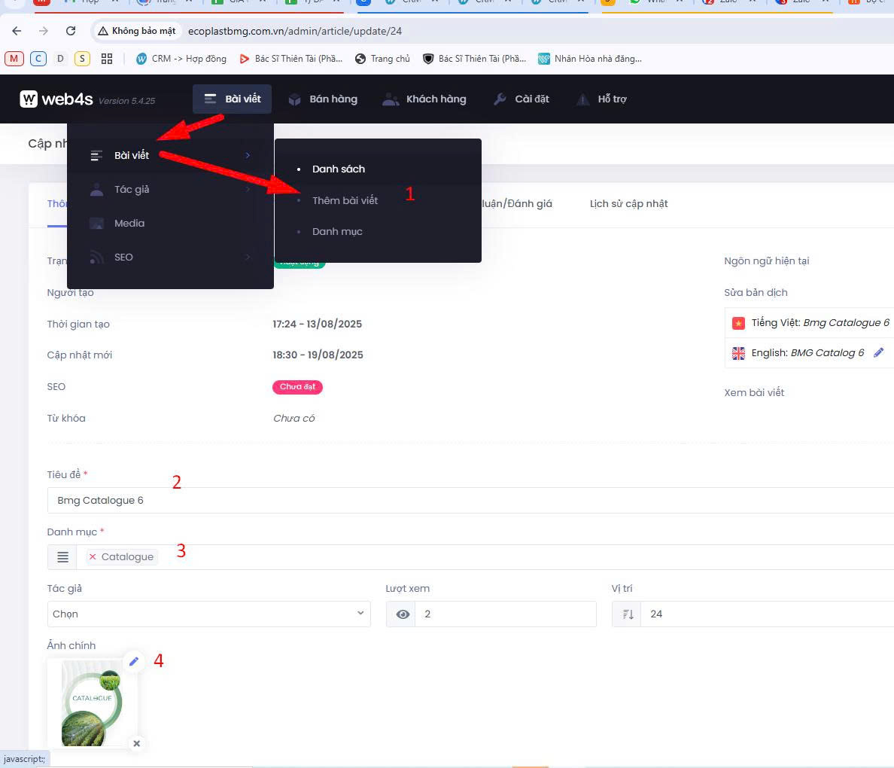Click the Tiếng Việt translation link
This screenshot has height=768, width=894.
pyautogui.click(x=819, y=322)
